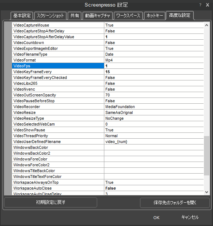
Task: Confirm settings with OK button
Action: (156, 218)
